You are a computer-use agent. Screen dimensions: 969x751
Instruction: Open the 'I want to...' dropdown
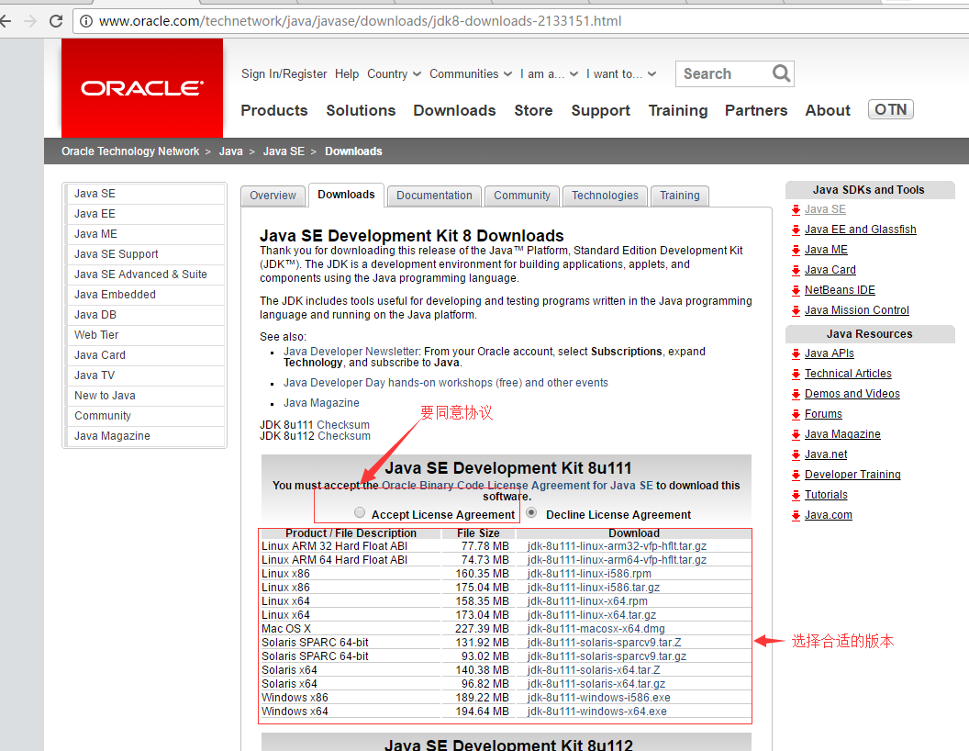(x=621, y=74)
